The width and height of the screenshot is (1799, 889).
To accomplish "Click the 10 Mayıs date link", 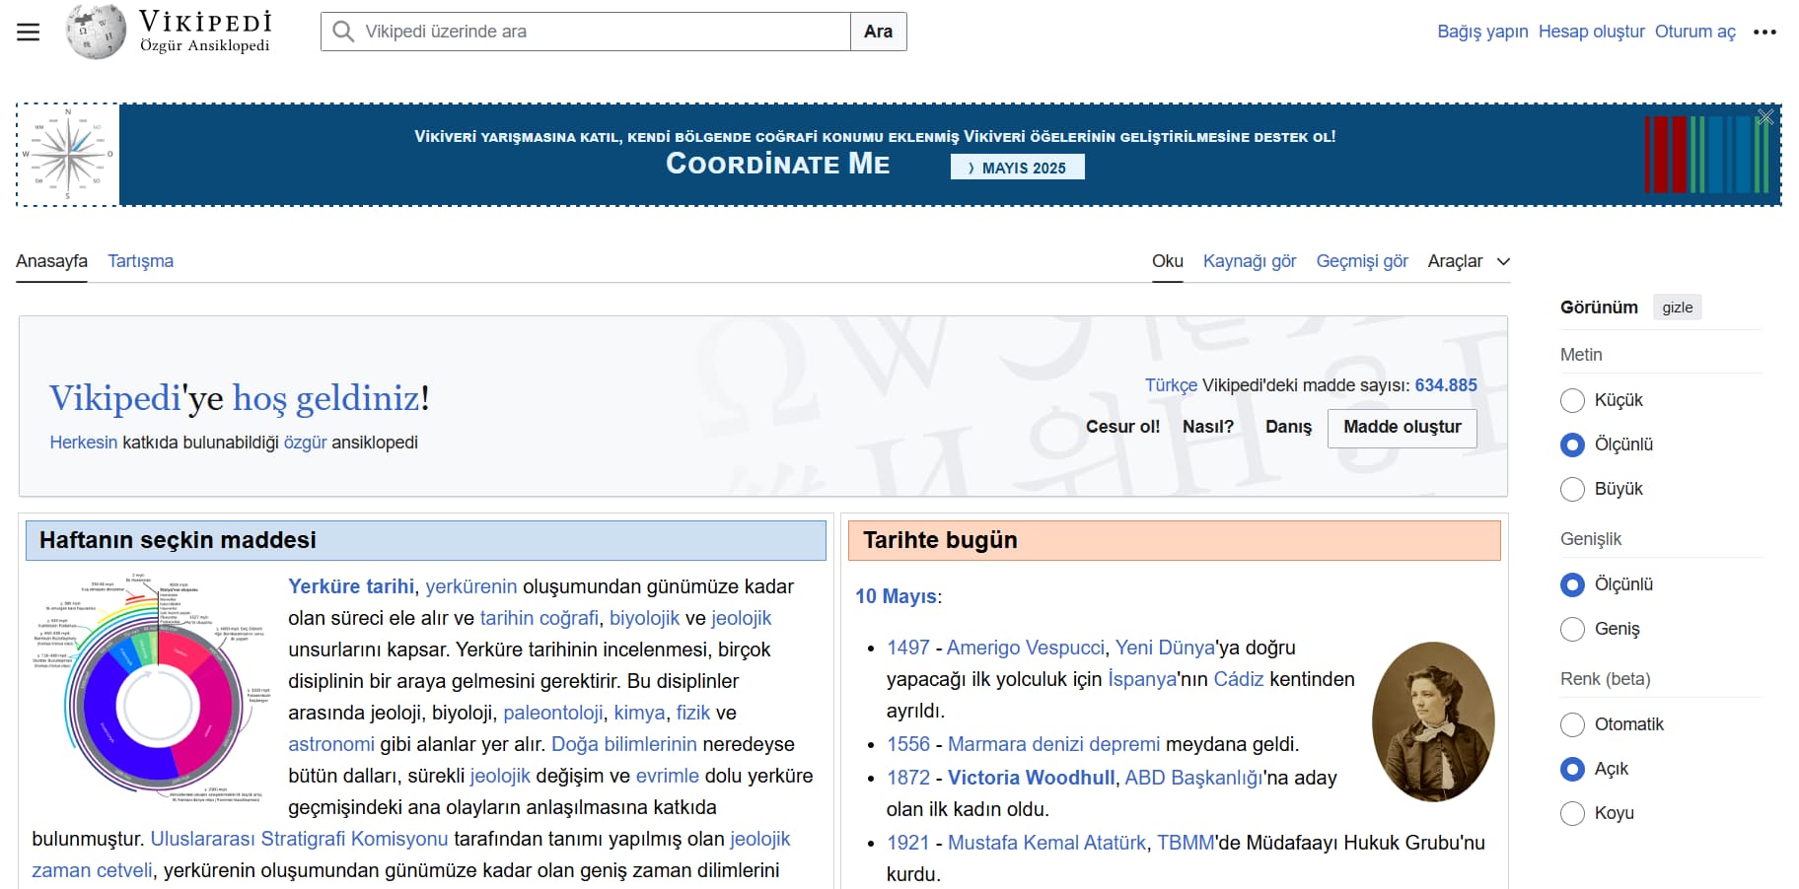I will (x=896, y=596).
